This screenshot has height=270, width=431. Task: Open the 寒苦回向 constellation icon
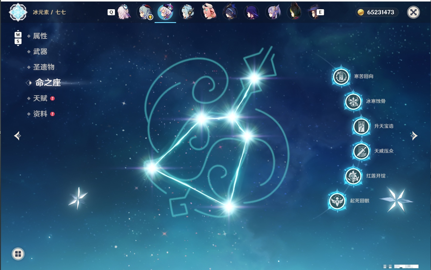[x=341, y=77]
